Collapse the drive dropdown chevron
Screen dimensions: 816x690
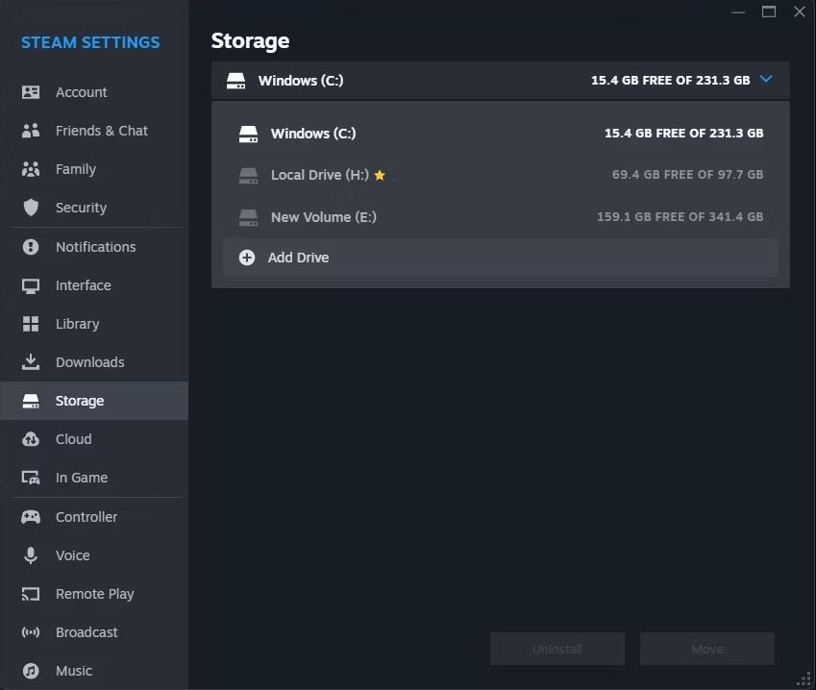coord(766,79)
